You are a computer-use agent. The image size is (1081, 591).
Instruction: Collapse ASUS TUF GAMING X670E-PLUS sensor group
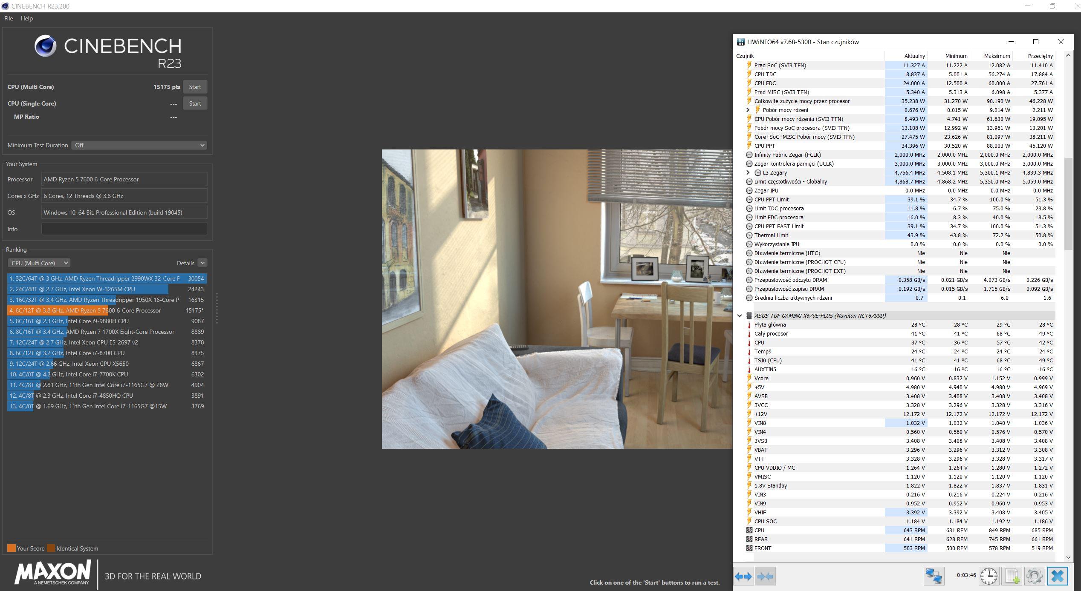point(740,316)
